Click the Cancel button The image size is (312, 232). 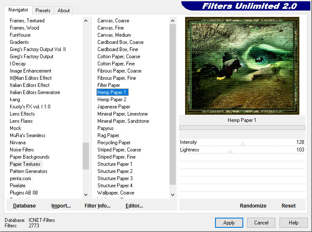click(x=261, y=222)
